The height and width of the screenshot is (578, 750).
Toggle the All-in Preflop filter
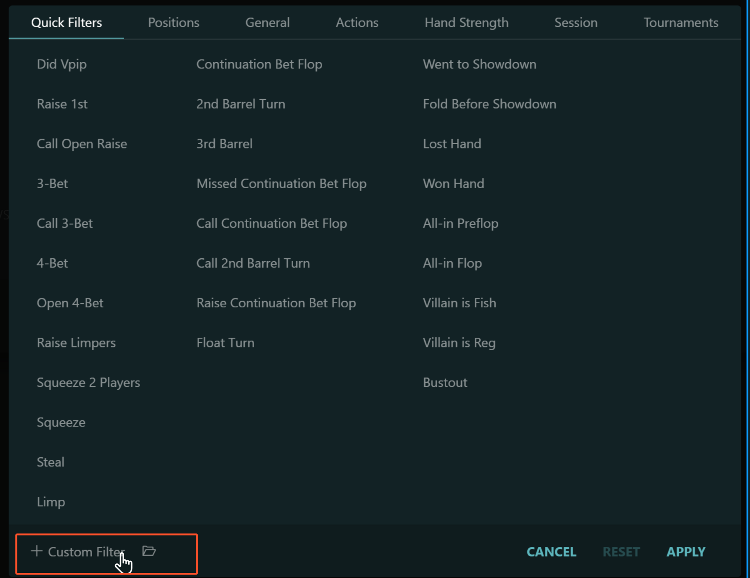(460, 223)
